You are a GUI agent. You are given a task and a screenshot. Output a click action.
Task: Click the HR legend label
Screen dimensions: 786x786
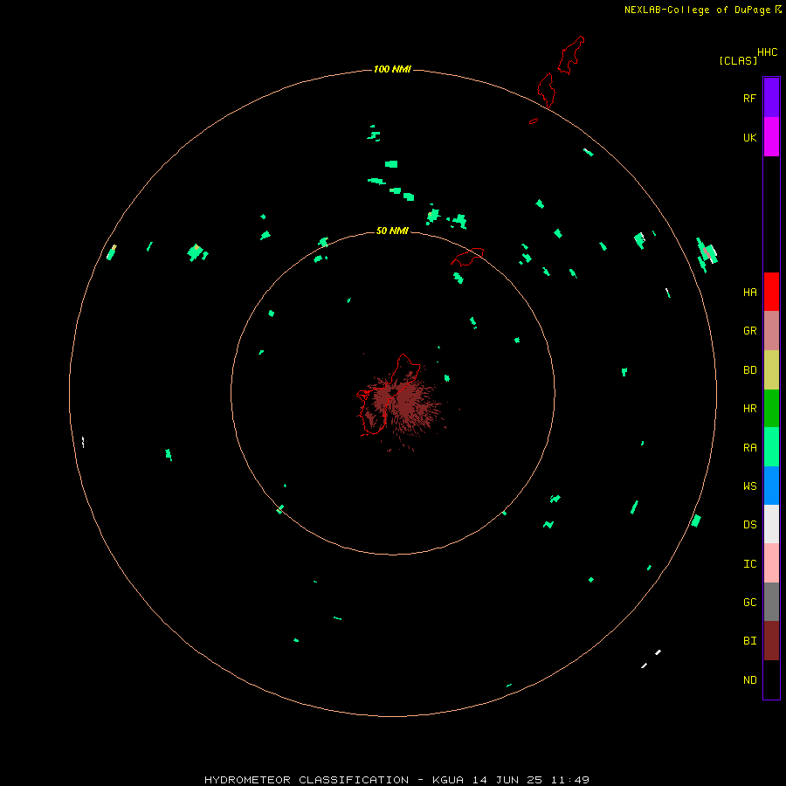pos(749,409)
